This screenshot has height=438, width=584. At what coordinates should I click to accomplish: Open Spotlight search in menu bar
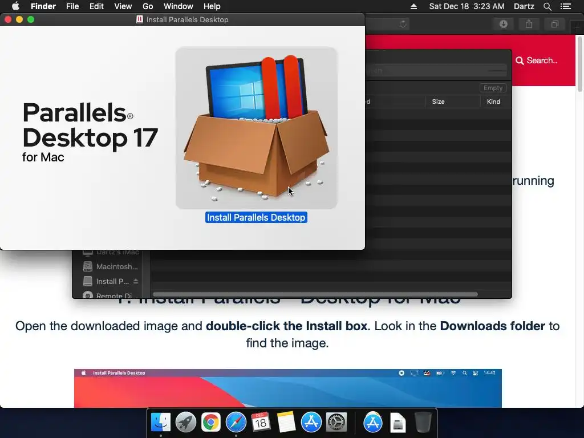tap(547, 6)
